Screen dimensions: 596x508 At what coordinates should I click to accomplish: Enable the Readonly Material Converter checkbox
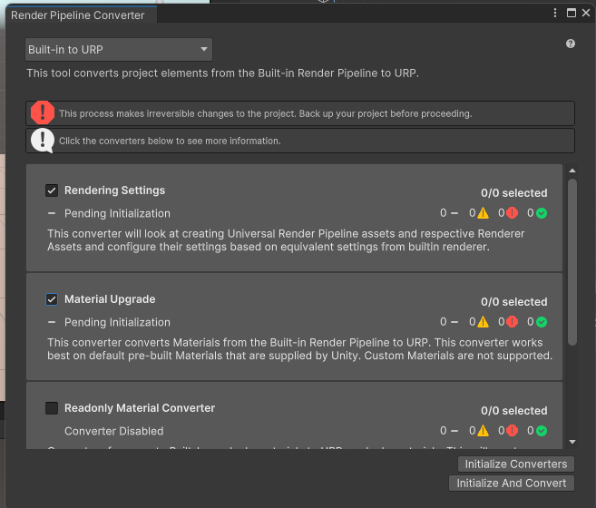pyautogui.click(x=52, y=408)
